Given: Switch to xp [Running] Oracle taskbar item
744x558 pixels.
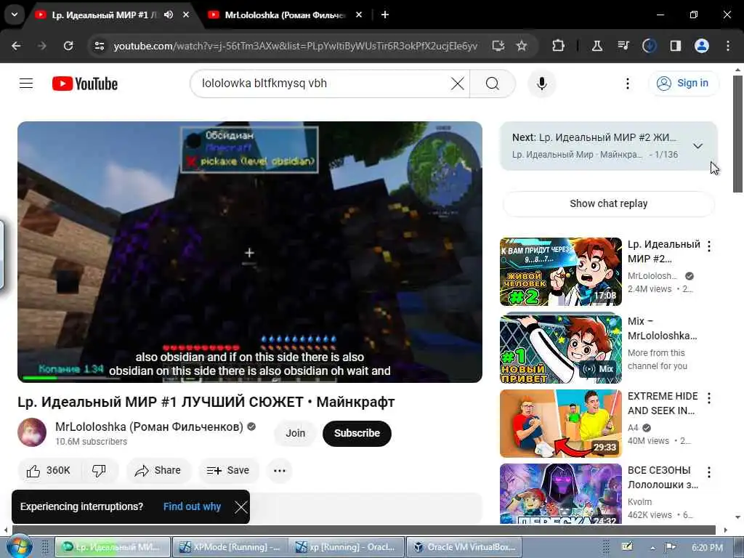Looking at the screenshot, I should (346, 547).
